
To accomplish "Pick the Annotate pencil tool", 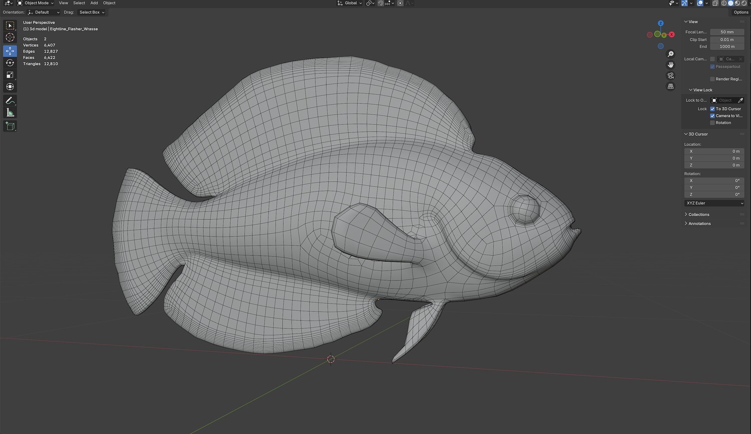I will [10, 100].
